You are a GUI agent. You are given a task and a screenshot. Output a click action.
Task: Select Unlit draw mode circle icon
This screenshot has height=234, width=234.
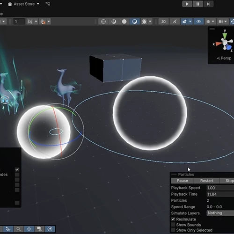point(124,22)
